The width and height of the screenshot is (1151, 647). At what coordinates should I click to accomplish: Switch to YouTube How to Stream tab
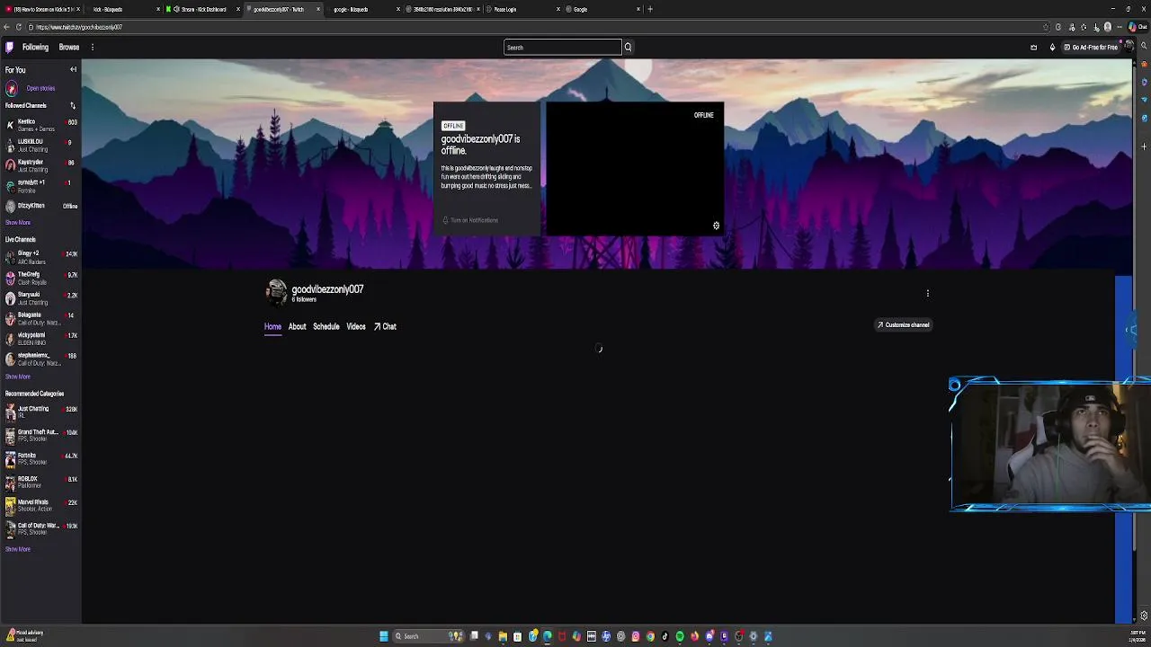(x=43, y=9)
